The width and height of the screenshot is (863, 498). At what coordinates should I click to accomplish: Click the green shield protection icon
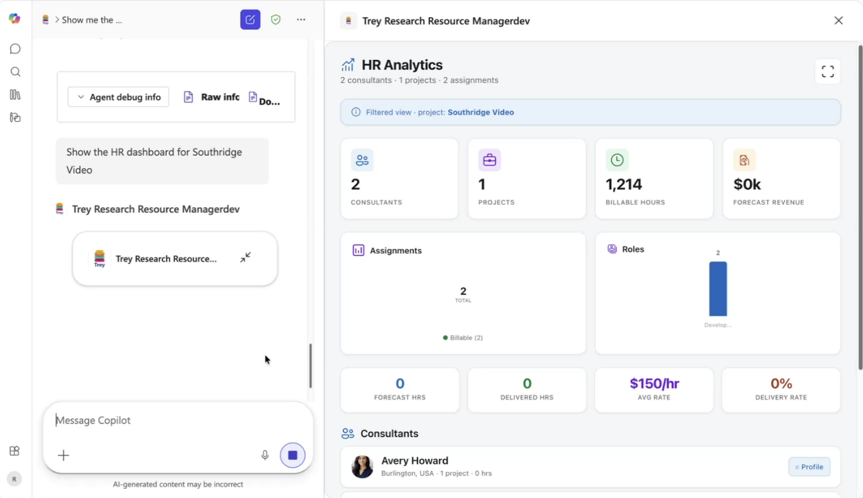pos(276,20)
